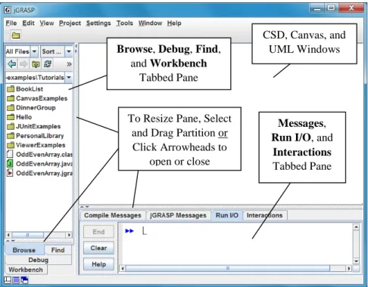This screenshot has height=287, width=368.
Task: Click the OddEvenArray.jgrasp project file icon
Action: 10,173
